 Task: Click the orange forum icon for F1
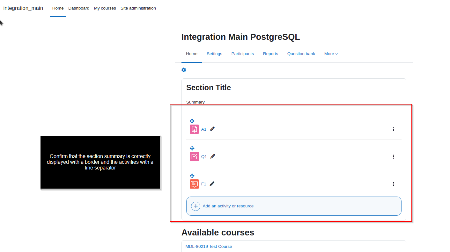coord(194,184)
